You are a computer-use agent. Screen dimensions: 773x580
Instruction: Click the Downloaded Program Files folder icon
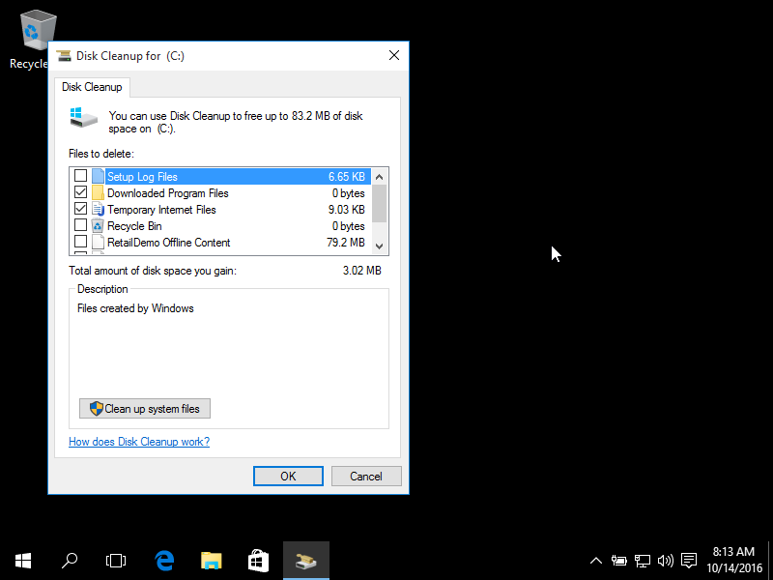click(98, 192)
